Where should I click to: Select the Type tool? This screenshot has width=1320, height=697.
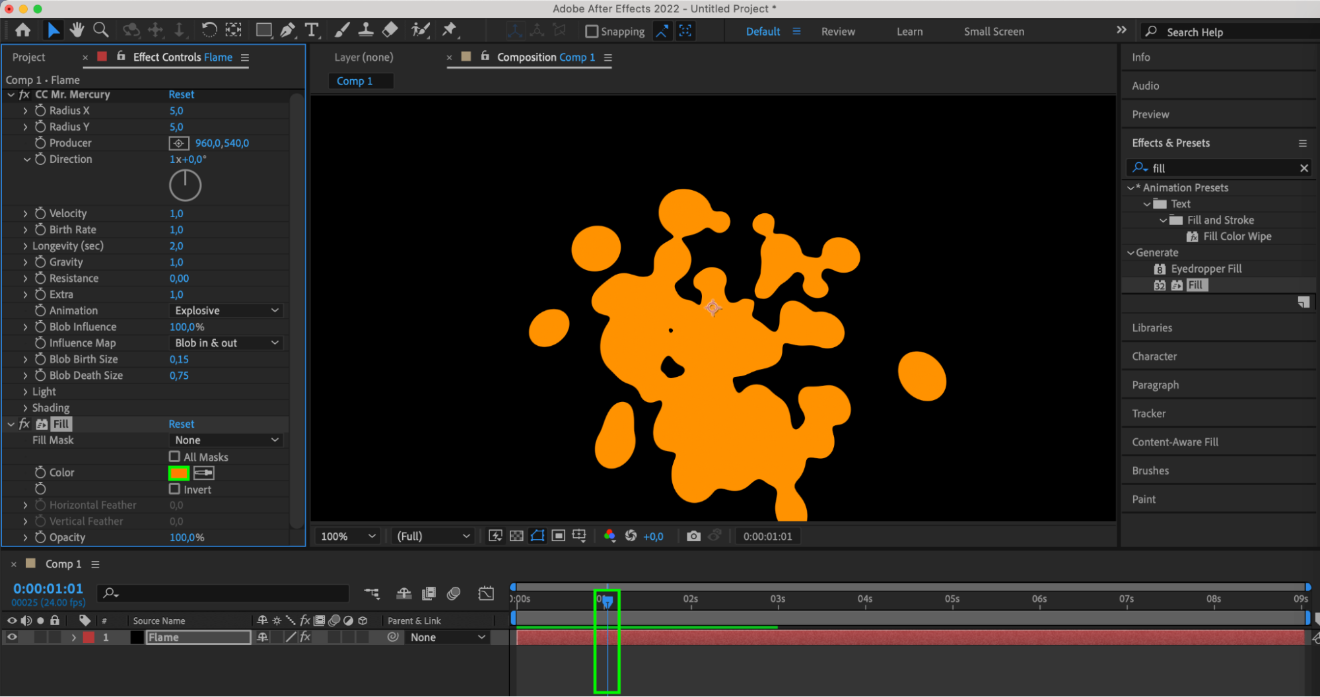(312, 30)
